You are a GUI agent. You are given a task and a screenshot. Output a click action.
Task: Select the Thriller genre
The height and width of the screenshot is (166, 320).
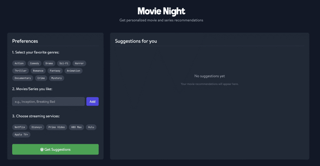point(21,71)
